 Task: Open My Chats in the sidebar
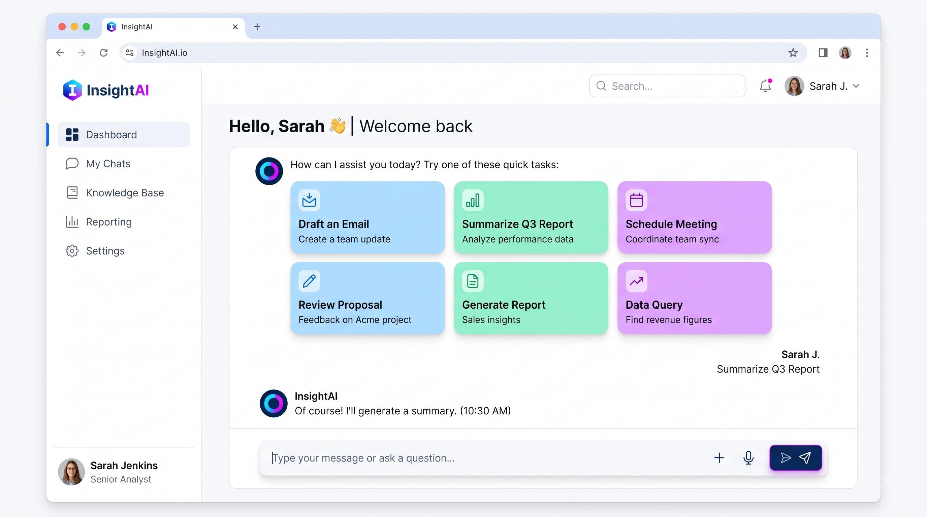pos(123,164)
